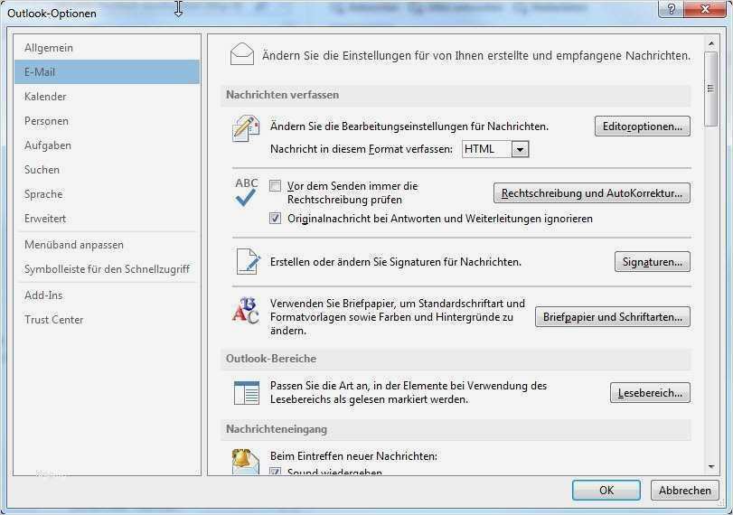The width and height of the screenshot is (733, 515).
Task: Go to the Aufgaben options
Action: coord(107,145)
